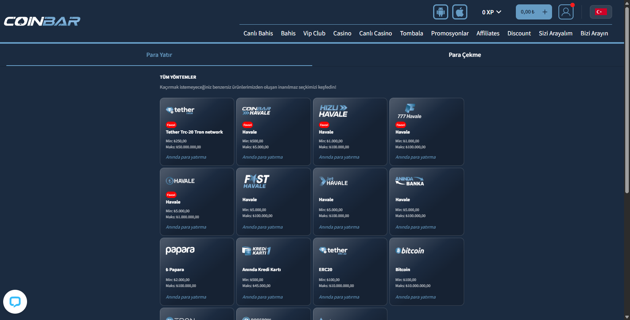Open the Affiliates link

(x=488, y=33)
